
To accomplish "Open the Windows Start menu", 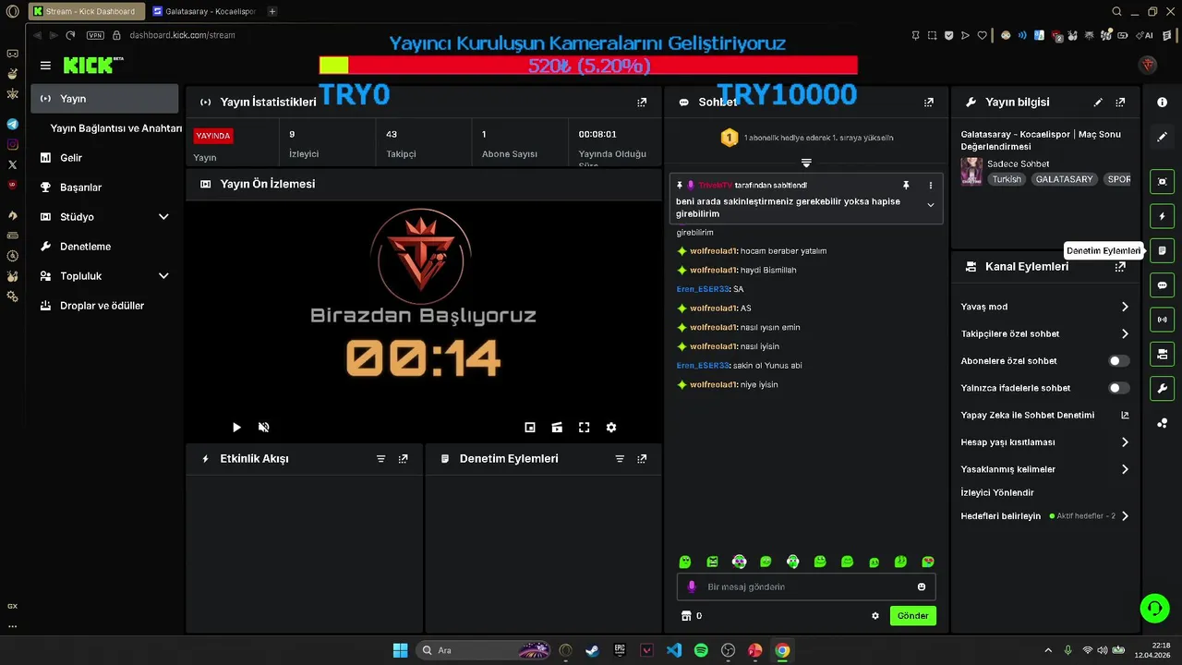I will pos(400,650).
